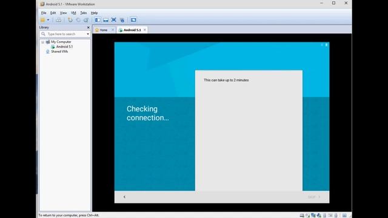The image size is (388, 218).
Task: Click the VMware Workstation title bar icon
Action: tap(42, 4)
